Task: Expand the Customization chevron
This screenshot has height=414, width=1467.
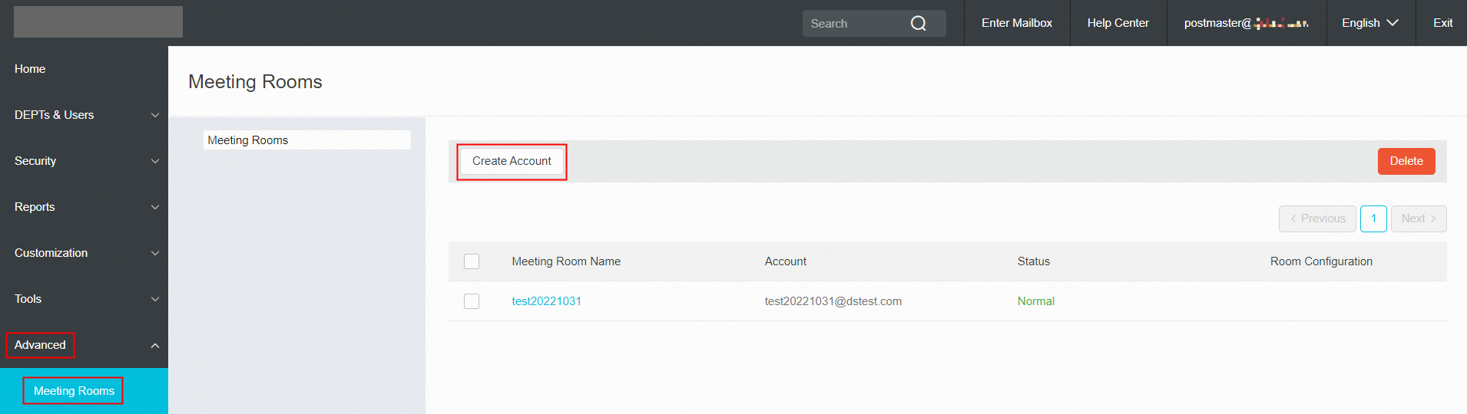Action: click(x=155, y=253)
